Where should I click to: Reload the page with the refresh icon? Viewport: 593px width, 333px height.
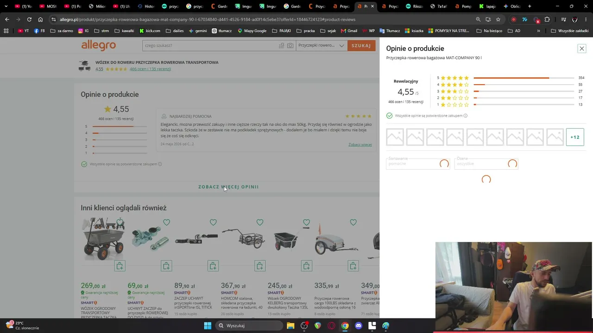(29, 19)
